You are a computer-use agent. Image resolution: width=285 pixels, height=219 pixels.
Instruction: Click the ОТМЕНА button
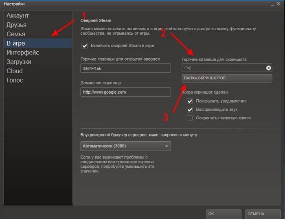point(263,214)
